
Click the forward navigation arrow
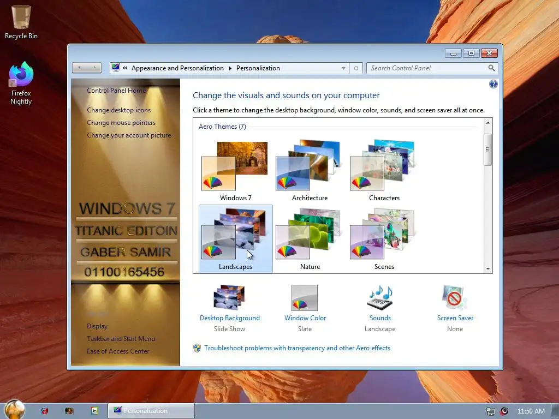pyautogui.click(x=94, y=68)
